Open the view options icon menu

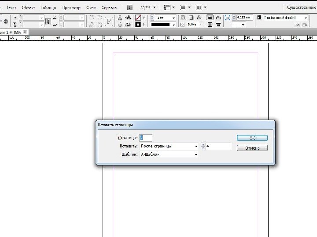169,7
